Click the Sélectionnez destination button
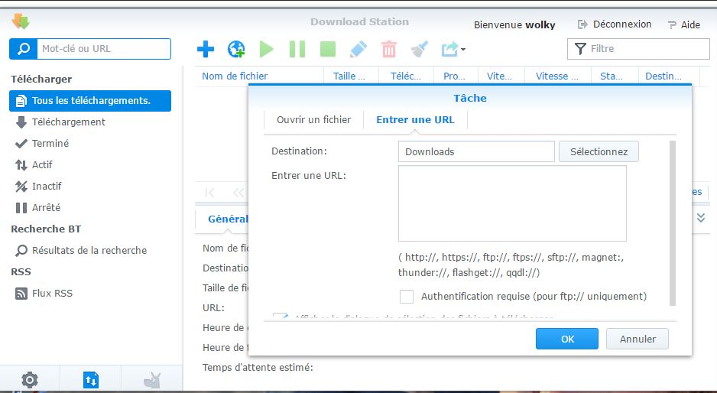 pos(599,151)
